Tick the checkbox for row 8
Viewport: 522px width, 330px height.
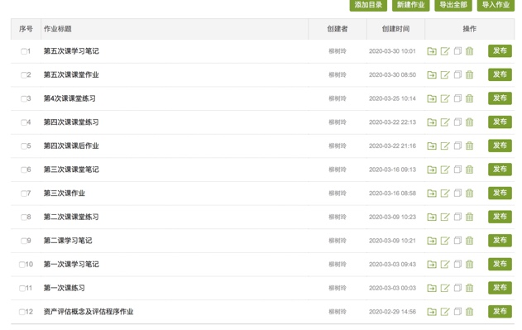pos(24,218)
